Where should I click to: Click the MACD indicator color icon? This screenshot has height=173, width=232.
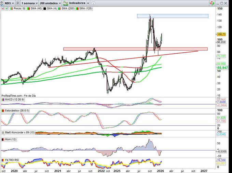3,99
